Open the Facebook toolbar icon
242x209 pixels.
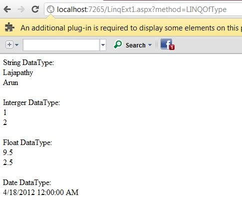tap(167, 44)
